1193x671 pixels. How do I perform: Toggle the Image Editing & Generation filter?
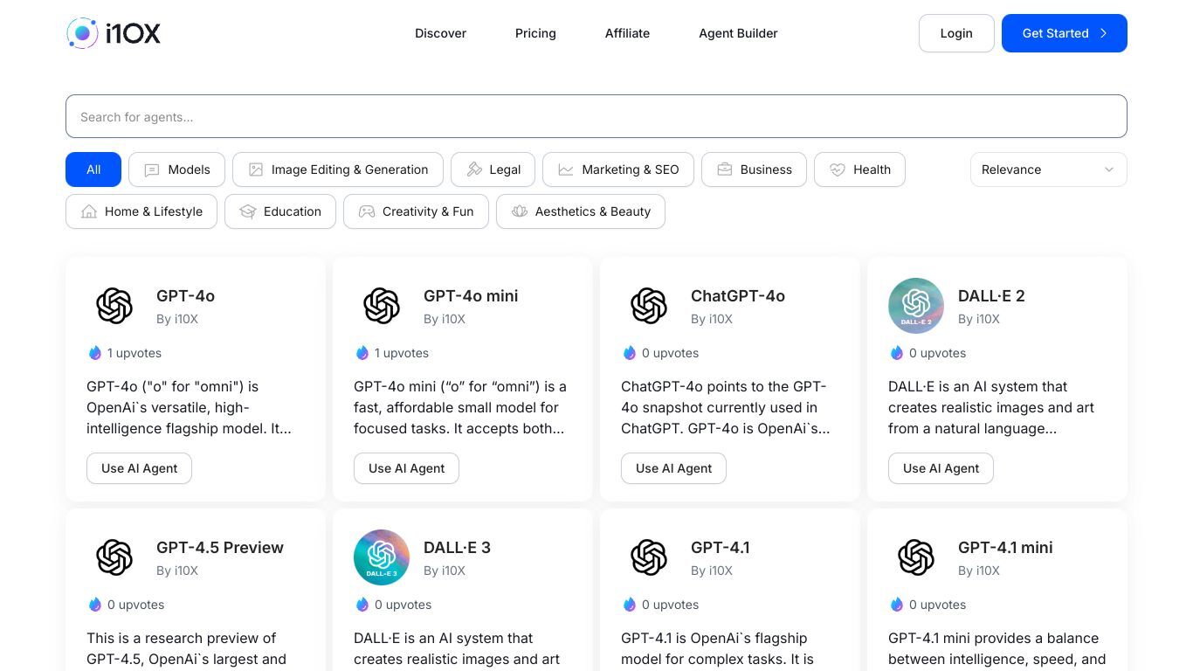click(337, 169)
